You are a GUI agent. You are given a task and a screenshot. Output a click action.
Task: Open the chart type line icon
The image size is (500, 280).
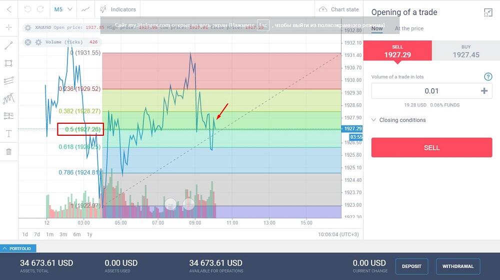click(x=85, y=9)
